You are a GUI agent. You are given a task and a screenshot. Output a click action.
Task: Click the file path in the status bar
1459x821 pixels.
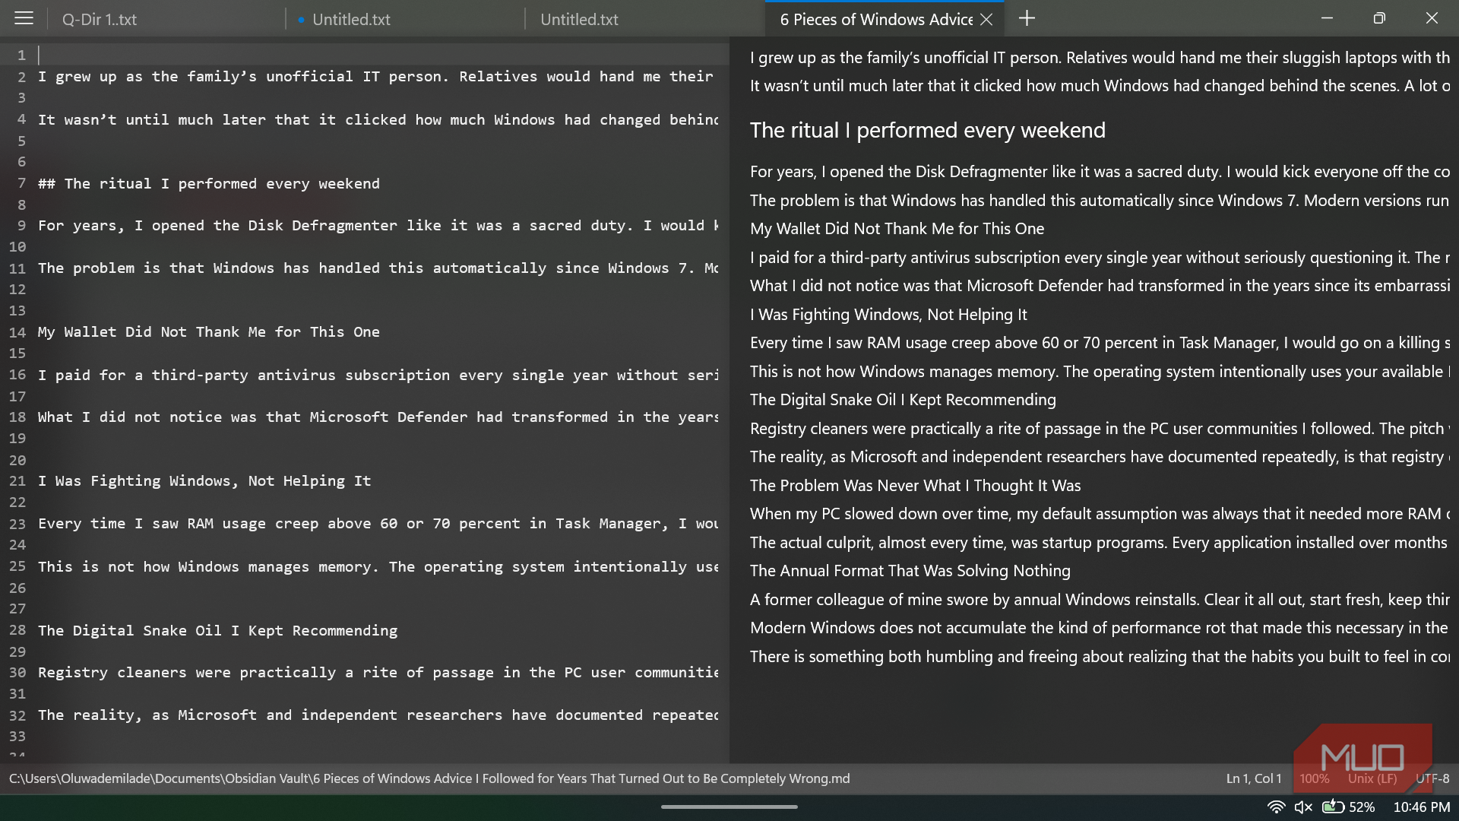[x=429, y=778]
